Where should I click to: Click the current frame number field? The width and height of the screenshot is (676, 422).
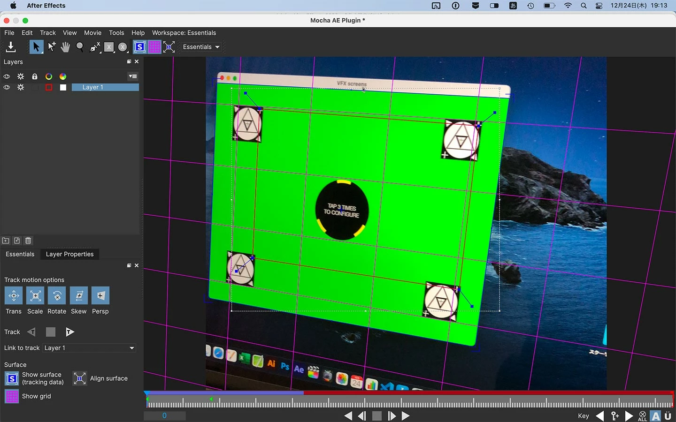coord(164,415)
